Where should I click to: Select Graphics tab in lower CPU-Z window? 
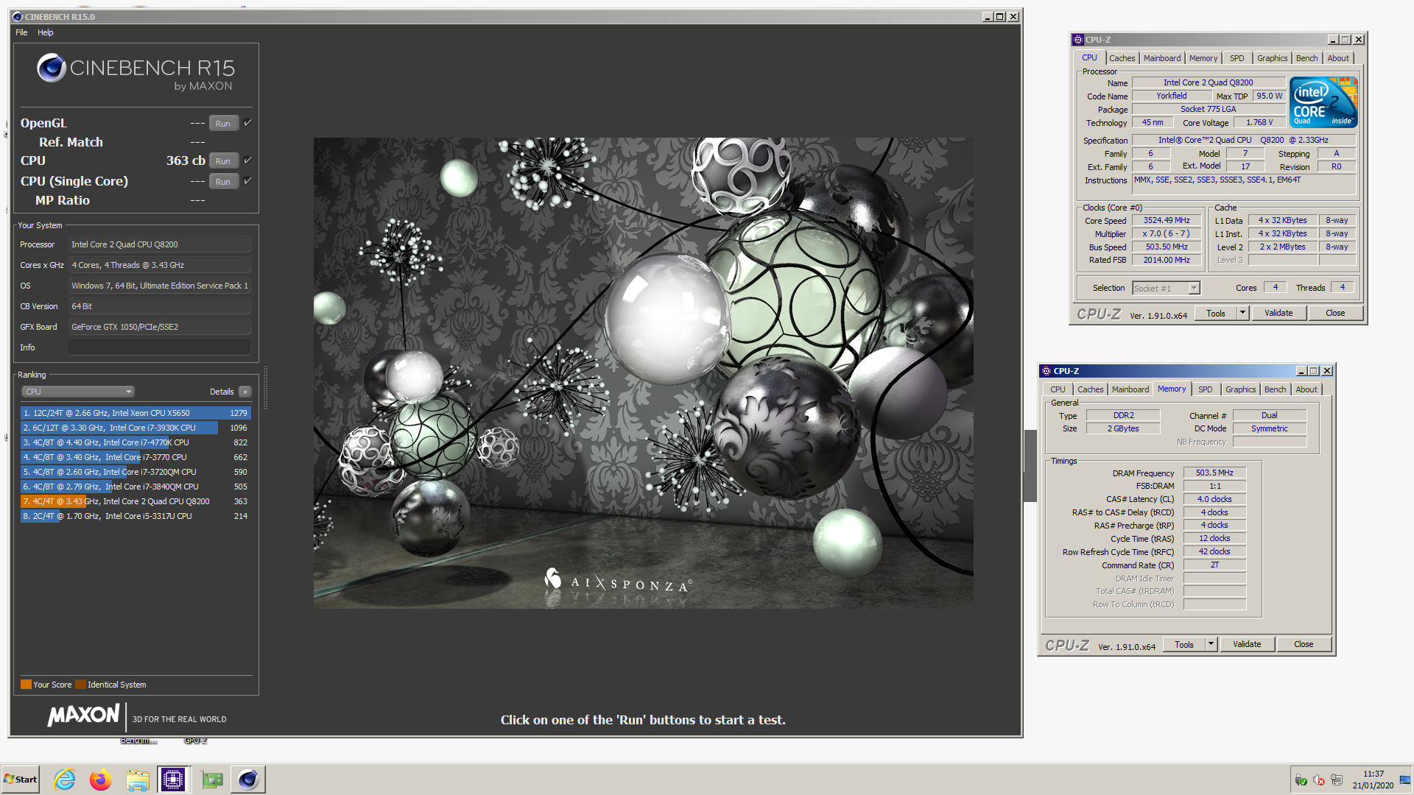click(1240, 389)
